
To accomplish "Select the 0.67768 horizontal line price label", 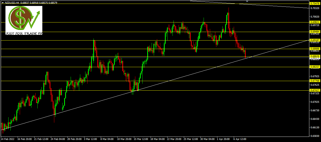I will click(315, 81).
